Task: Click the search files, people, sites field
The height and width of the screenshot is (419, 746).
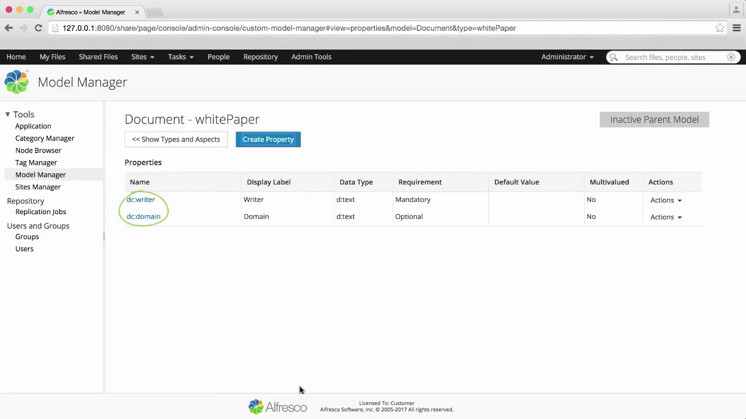Action: [673, 57]
